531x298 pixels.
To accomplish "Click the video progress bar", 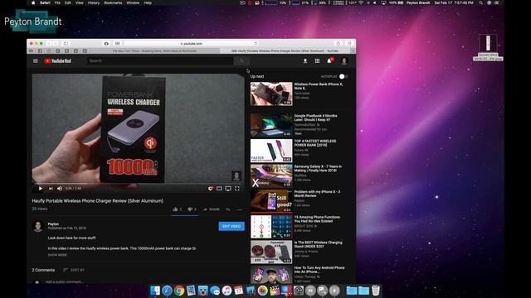I will [139, 184].
